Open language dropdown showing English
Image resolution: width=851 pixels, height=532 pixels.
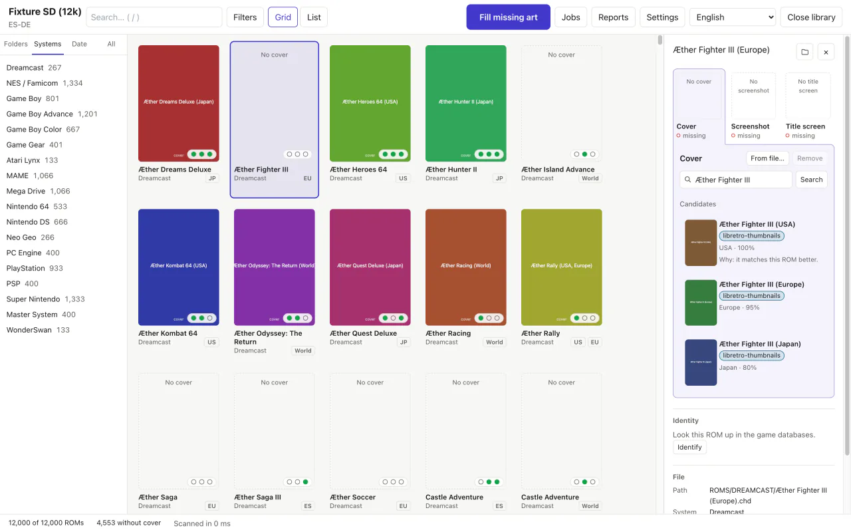pyautogui.click(x=733, y=17)
